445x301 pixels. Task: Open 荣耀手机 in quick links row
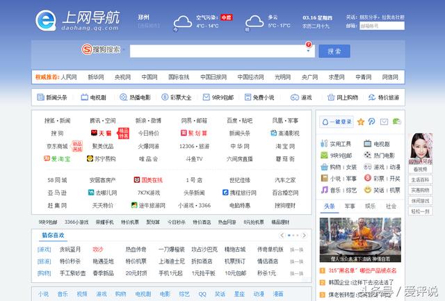(x=104, y=222)
